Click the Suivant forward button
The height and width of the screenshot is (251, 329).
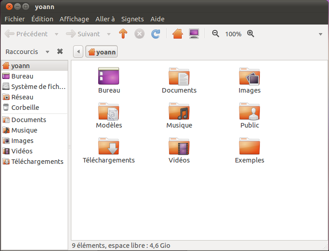click(83, 34)
